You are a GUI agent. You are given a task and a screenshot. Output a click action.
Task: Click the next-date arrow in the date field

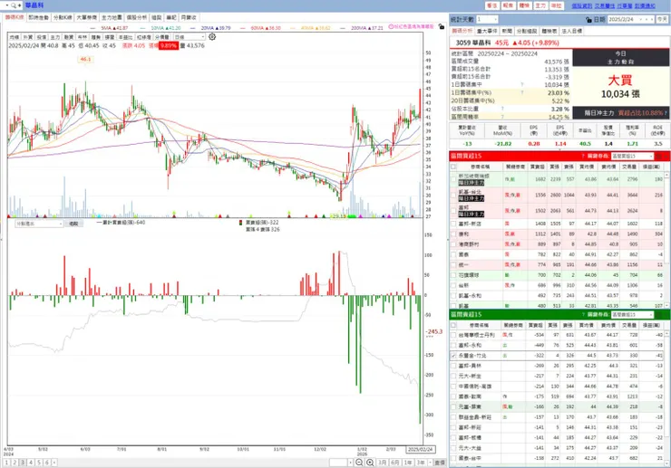[652, 20]
